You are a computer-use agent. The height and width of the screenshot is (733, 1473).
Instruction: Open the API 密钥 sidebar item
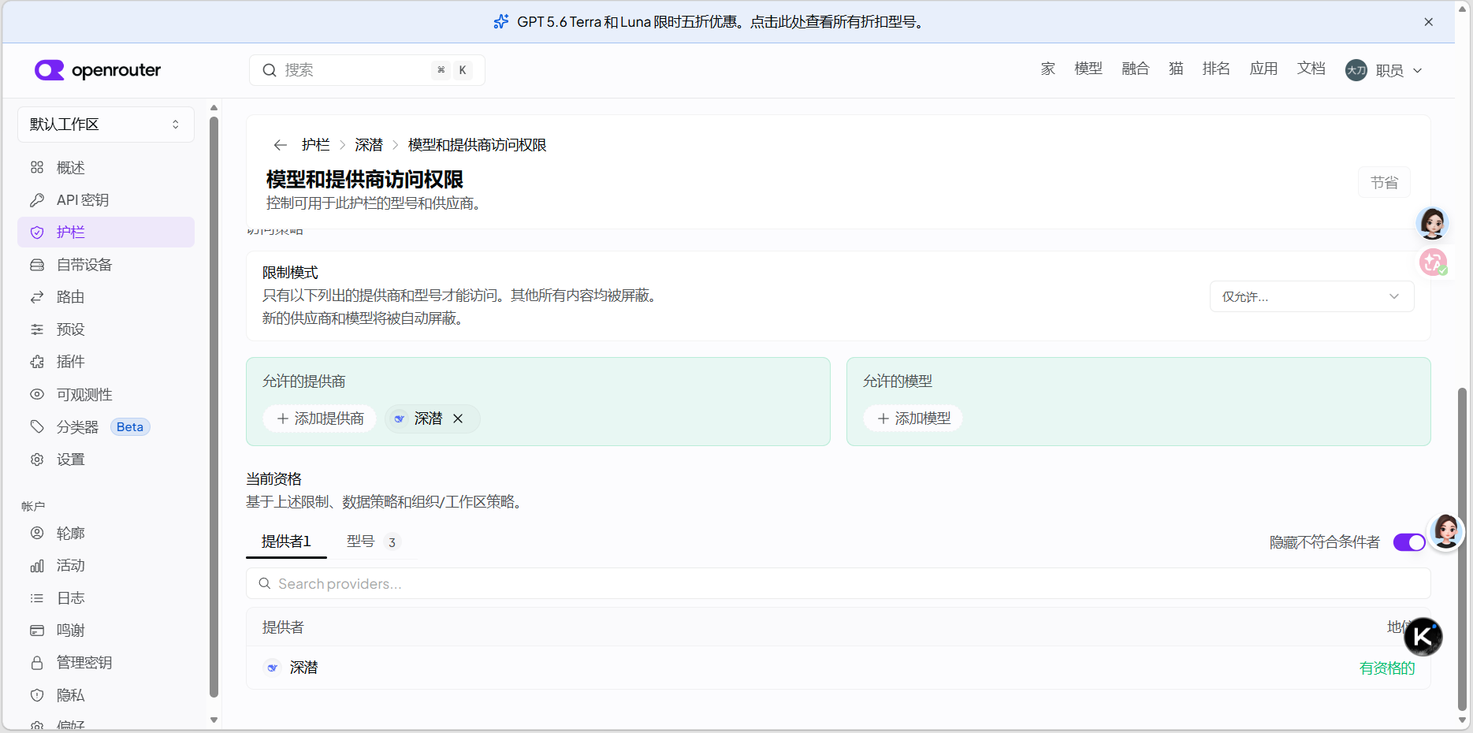[x=106, y=200]
